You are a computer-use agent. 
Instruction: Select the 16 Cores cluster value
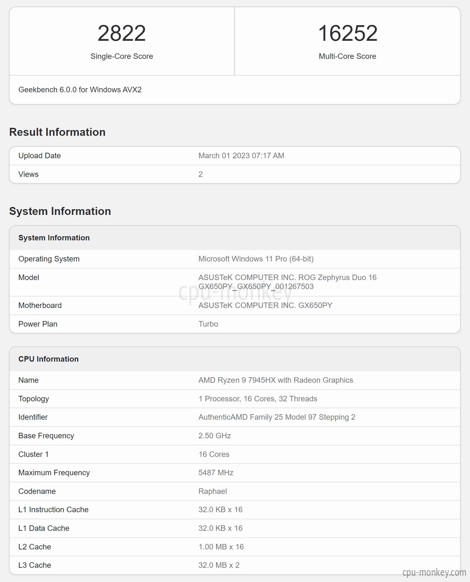(x=214, y=454)
